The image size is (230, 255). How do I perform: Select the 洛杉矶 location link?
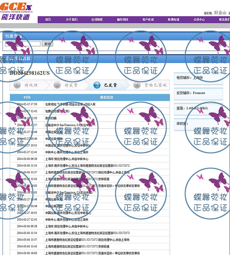208,13
